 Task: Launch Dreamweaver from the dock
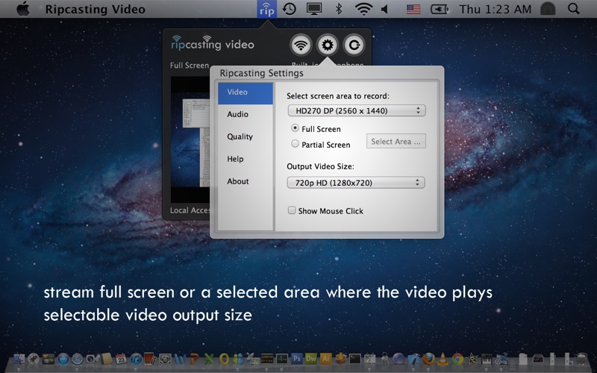point(311,359)
